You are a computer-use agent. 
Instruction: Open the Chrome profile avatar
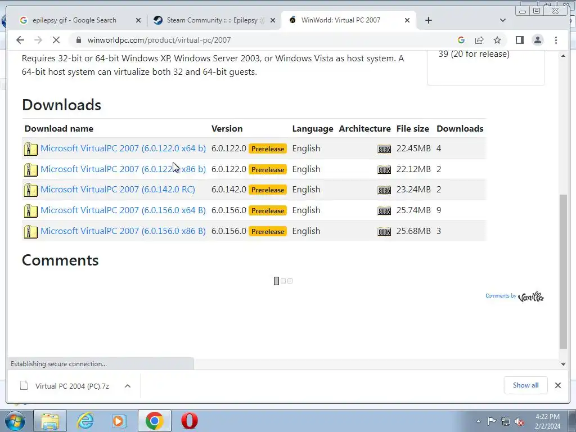(x=537, y=40)
